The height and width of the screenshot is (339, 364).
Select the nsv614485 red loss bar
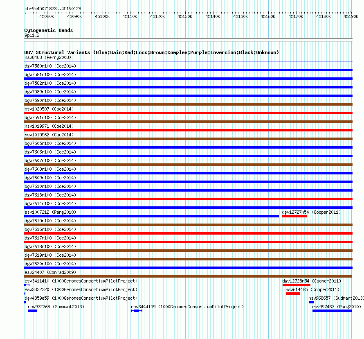293,294
